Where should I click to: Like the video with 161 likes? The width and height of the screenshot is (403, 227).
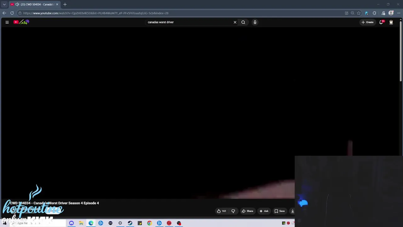[x=221, y=211]
